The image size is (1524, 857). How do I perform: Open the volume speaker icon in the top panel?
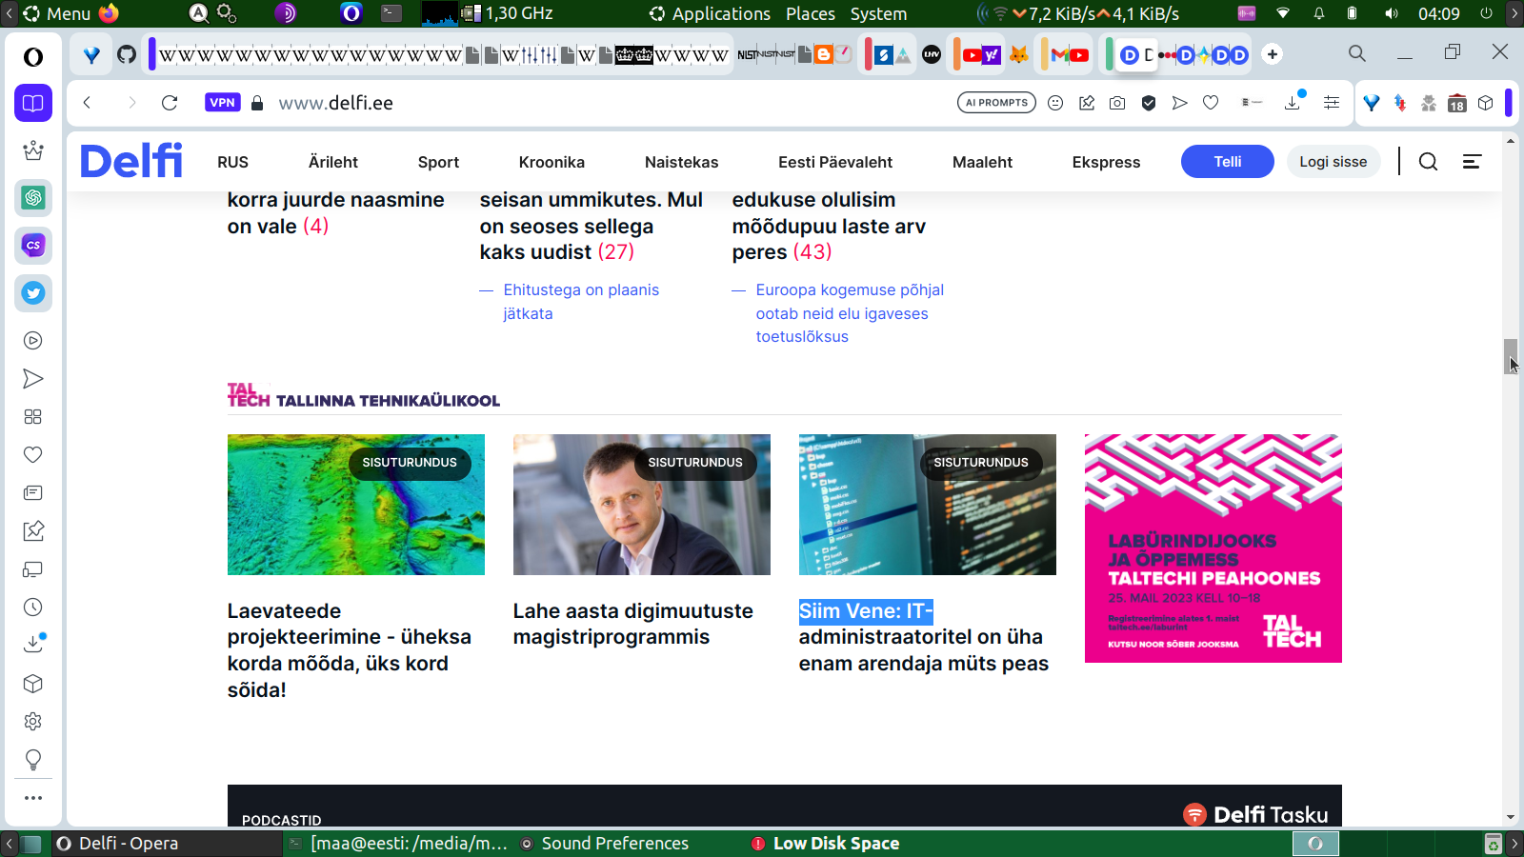pos(1392,13)
